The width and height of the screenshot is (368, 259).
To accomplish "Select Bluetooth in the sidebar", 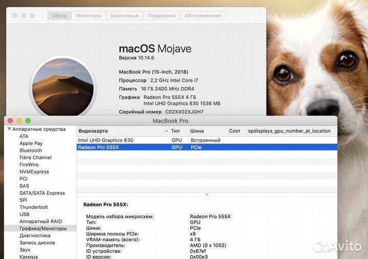I will 31,150.
